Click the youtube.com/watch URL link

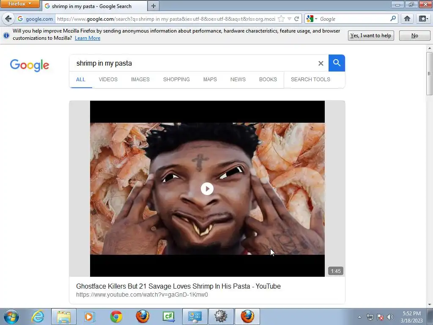pyautogui.click(x=142, y=295)
